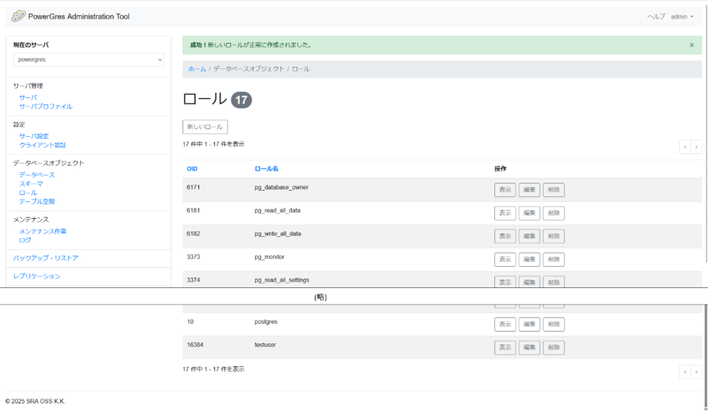Edit the pg_monitor role
708x411 pixels.
529,260
